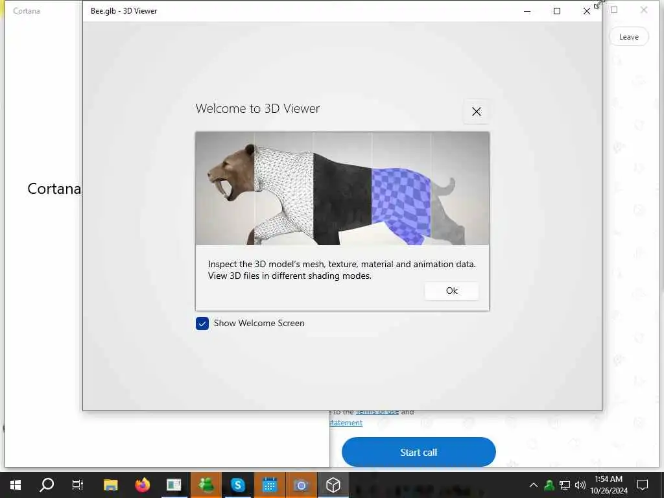Open the privacy statement link behind 3D Viewer
The width and height of the screenshot is (664, 498).
coord(346,423)
